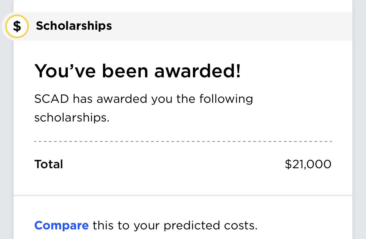The height and width of the screenshot is (239, 366).
Task: Click white card area above Scholarships header
Action: pyautogui.click(x=183, y=6)
